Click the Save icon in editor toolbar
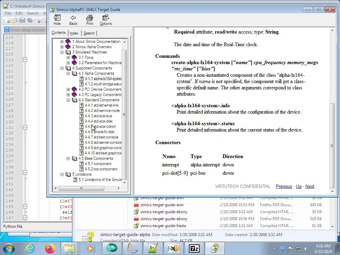Screen dimensions: 340x255 (x=22, y=21)
